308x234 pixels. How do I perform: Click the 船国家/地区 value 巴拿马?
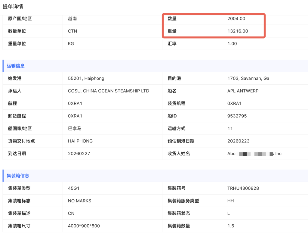coord(75,128)
